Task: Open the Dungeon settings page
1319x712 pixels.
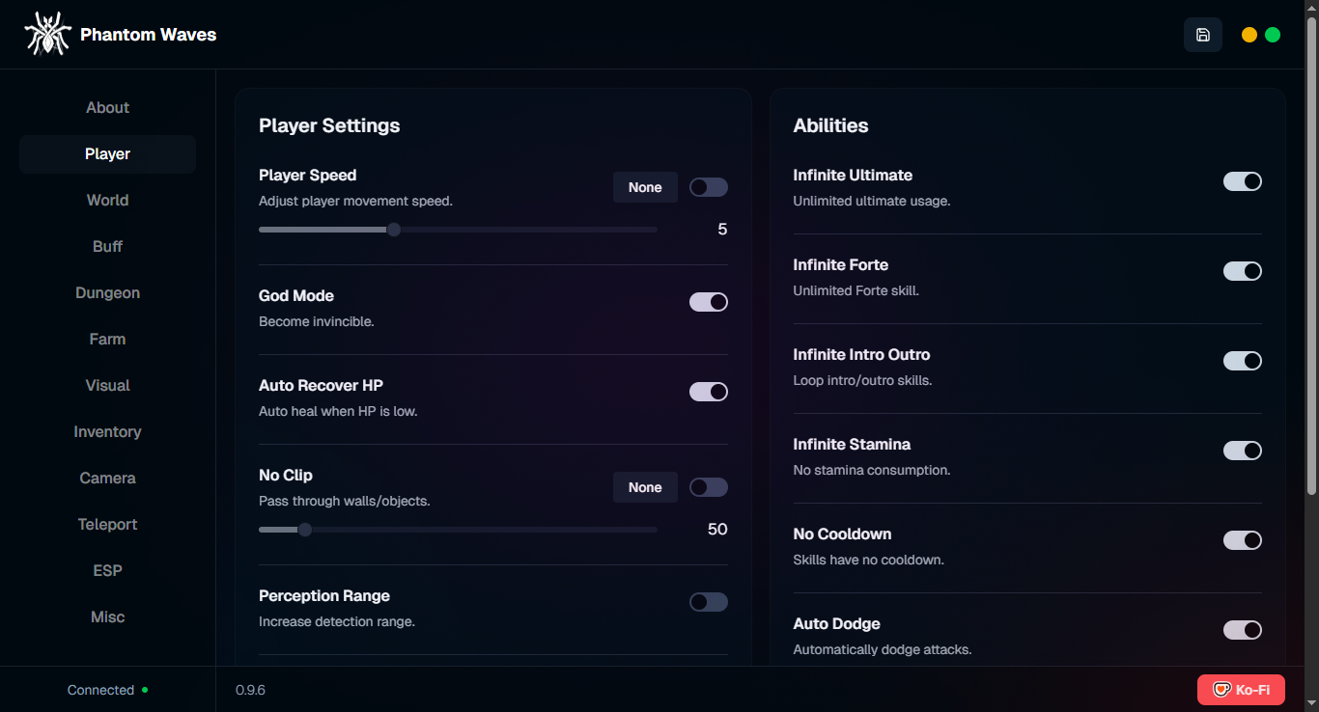Action: [107, 292]
